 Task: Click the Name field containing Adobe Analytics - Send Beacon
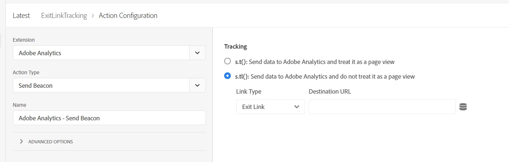109,118
